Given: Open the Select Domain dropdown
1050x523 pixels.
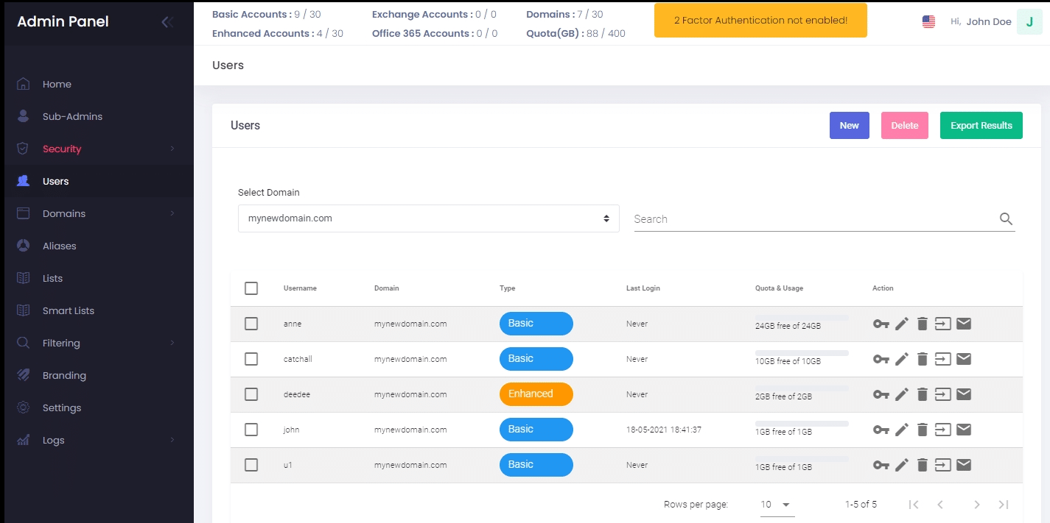Looking at the screenshot, I should point(428,218).
